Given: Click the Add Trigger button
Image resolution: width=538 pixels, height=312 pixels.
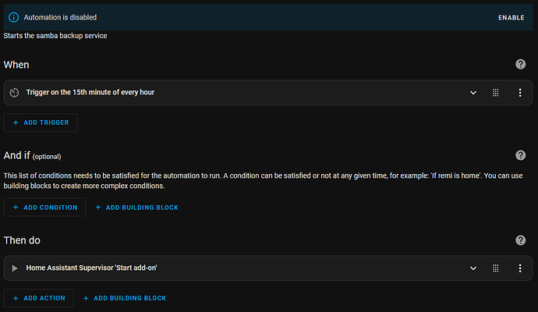Looking at the screenshot, I should pyautogui.click(x=41, y=122).
